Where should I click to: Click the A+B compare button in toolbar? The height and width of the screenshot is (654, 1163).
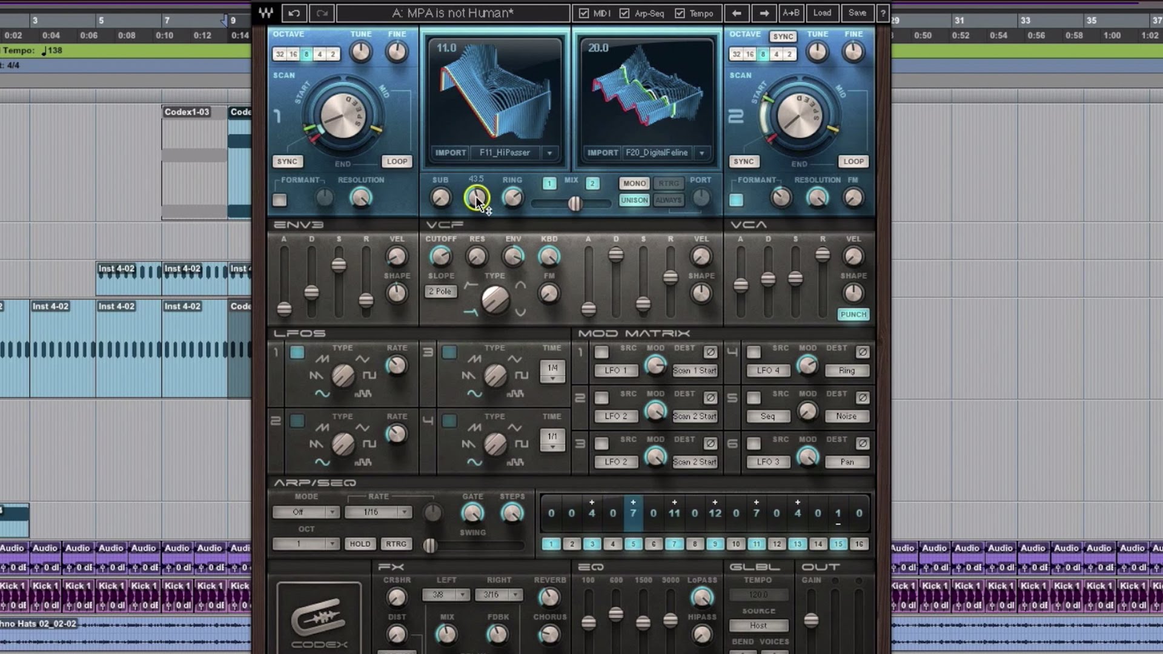pyautogui.click(x=790, y=12)
